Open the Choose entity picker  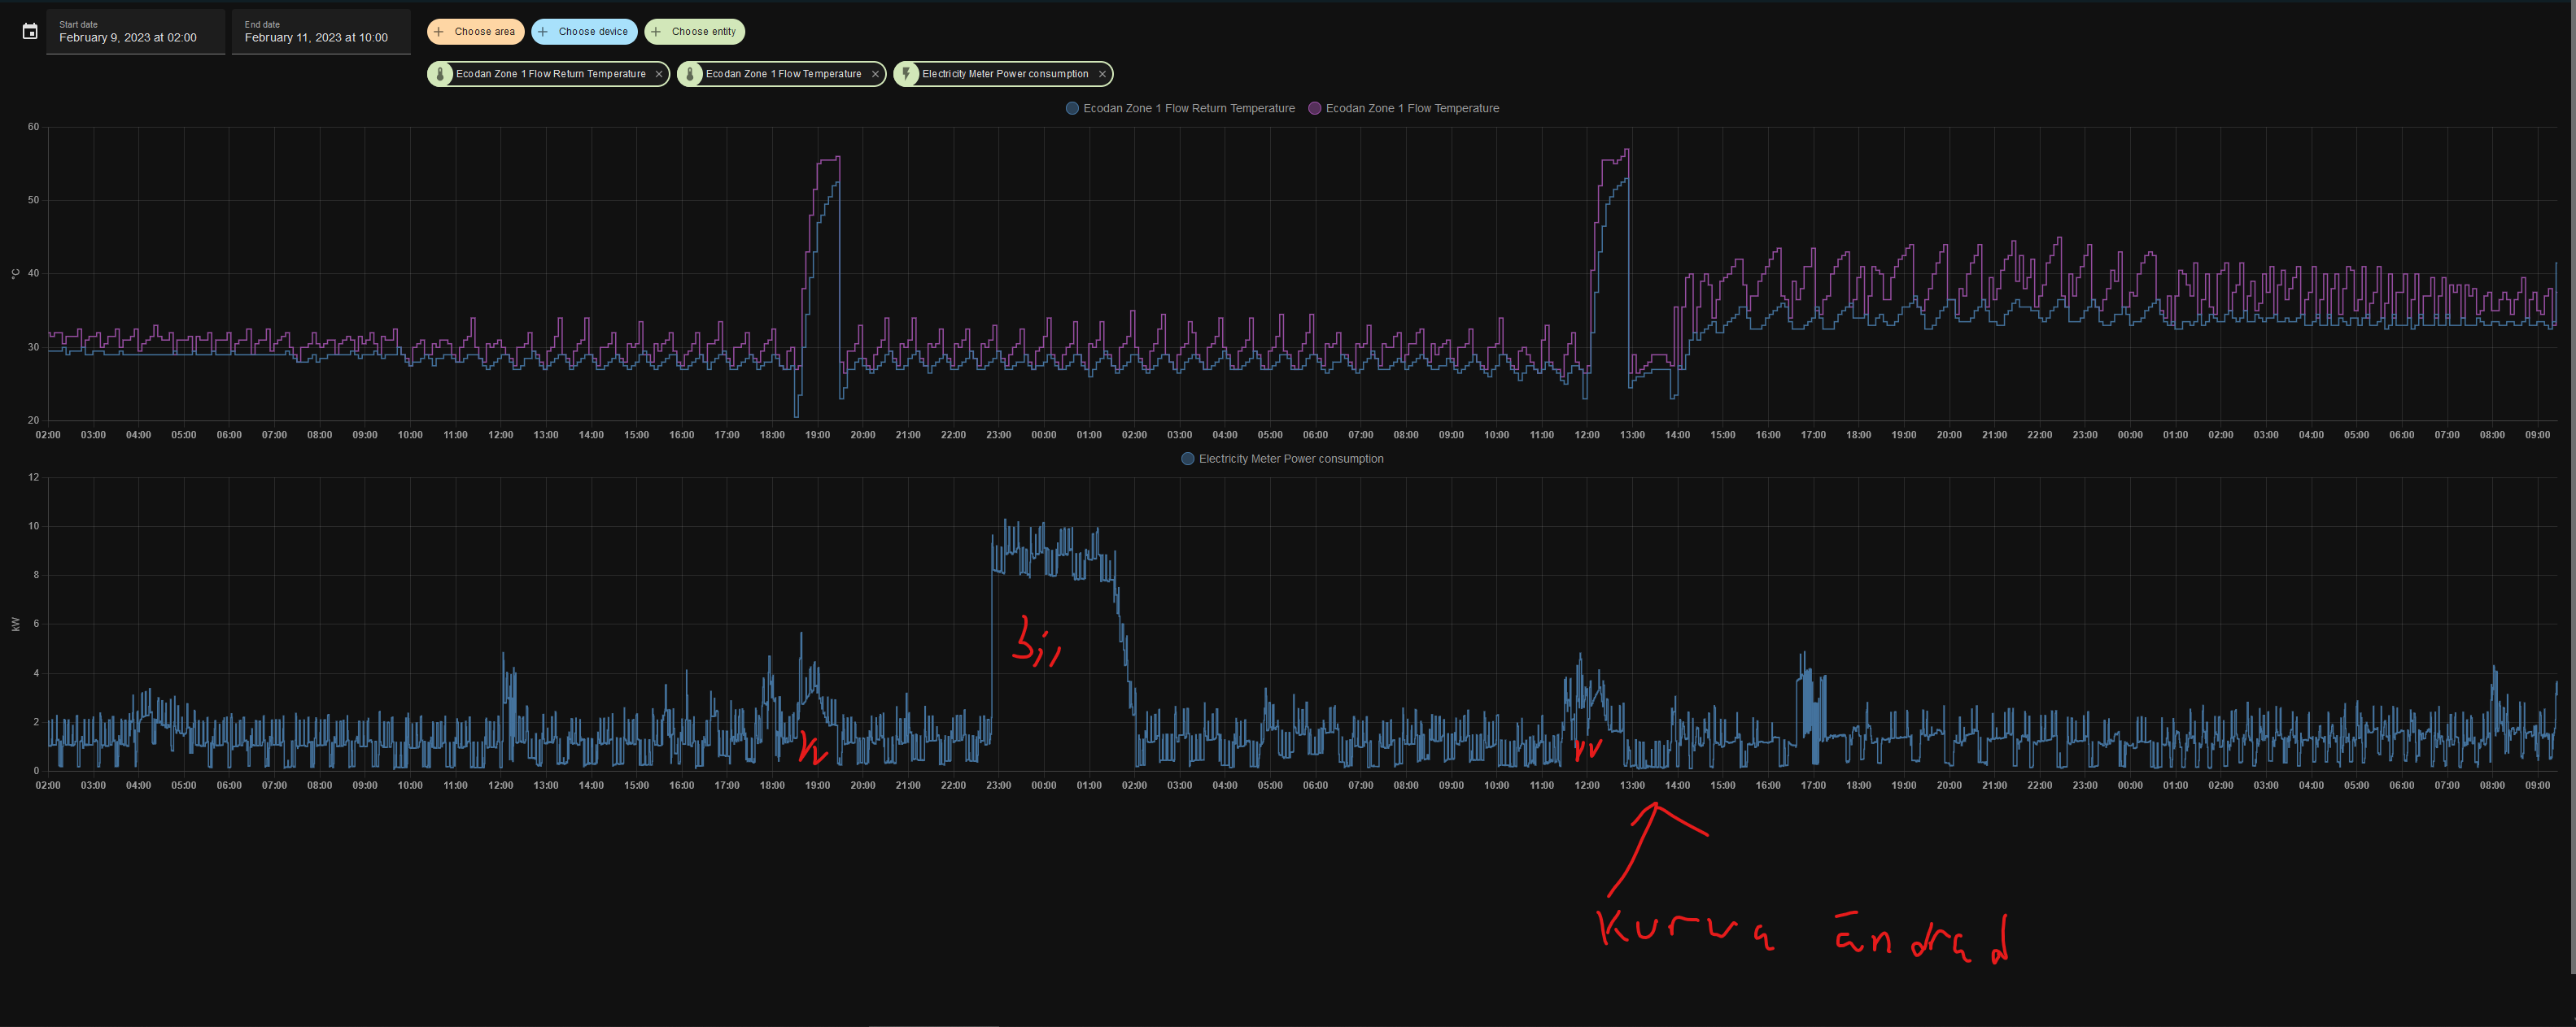pos(703,32)
